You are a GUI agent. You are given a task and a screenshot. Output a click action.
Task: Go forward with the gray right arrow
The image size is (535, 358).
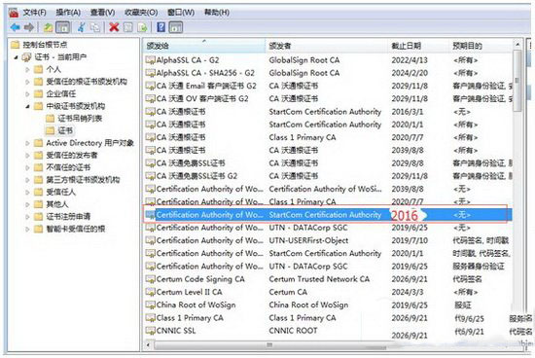[29, 27]
